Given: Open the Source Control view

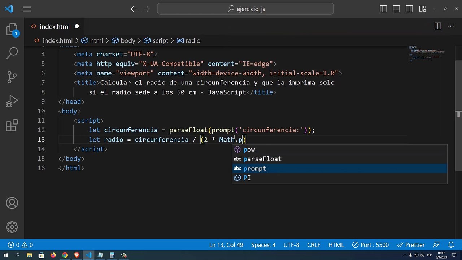Looking at the screenshot, I should click(x=12, y=77).
